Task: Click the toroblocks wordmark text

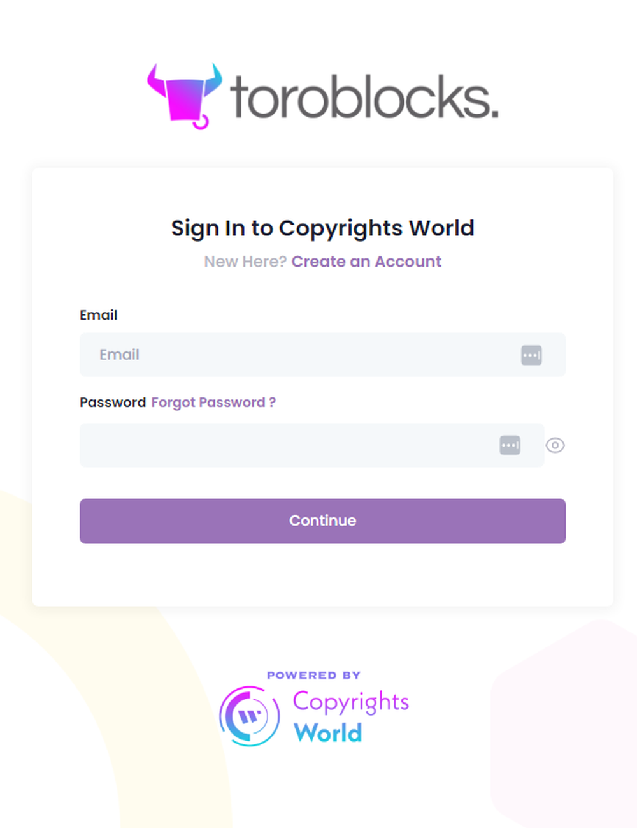Action: point(364,97)
